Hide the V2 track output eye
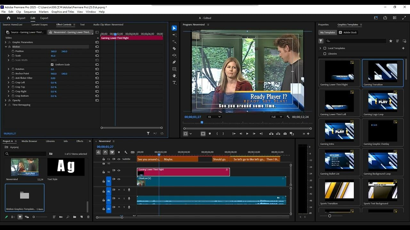Screen dimensions: 410x230 119,171
